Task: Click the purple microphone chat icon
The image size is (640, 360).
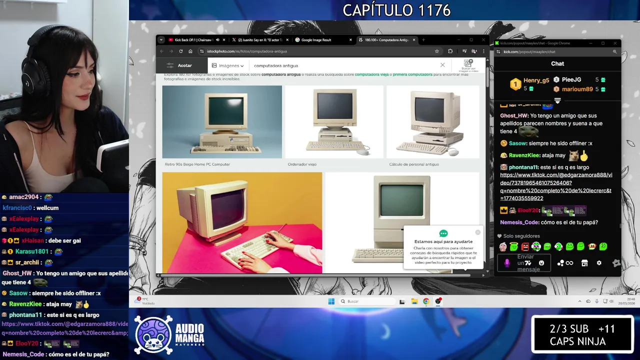Action: click(x=507, y=263)
